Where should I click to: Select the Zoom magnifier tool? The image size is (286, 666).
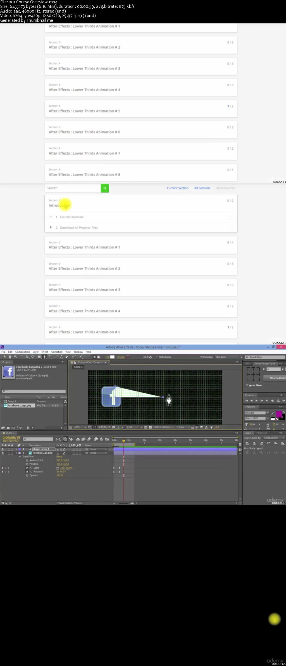[15, 357]
